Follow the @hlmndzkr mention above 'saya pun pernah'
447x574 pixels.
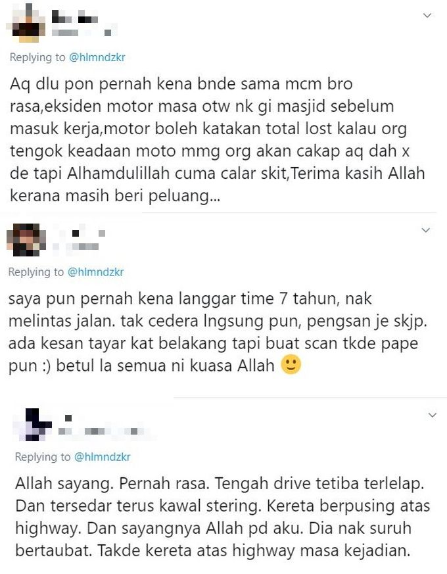pos(95,272)
